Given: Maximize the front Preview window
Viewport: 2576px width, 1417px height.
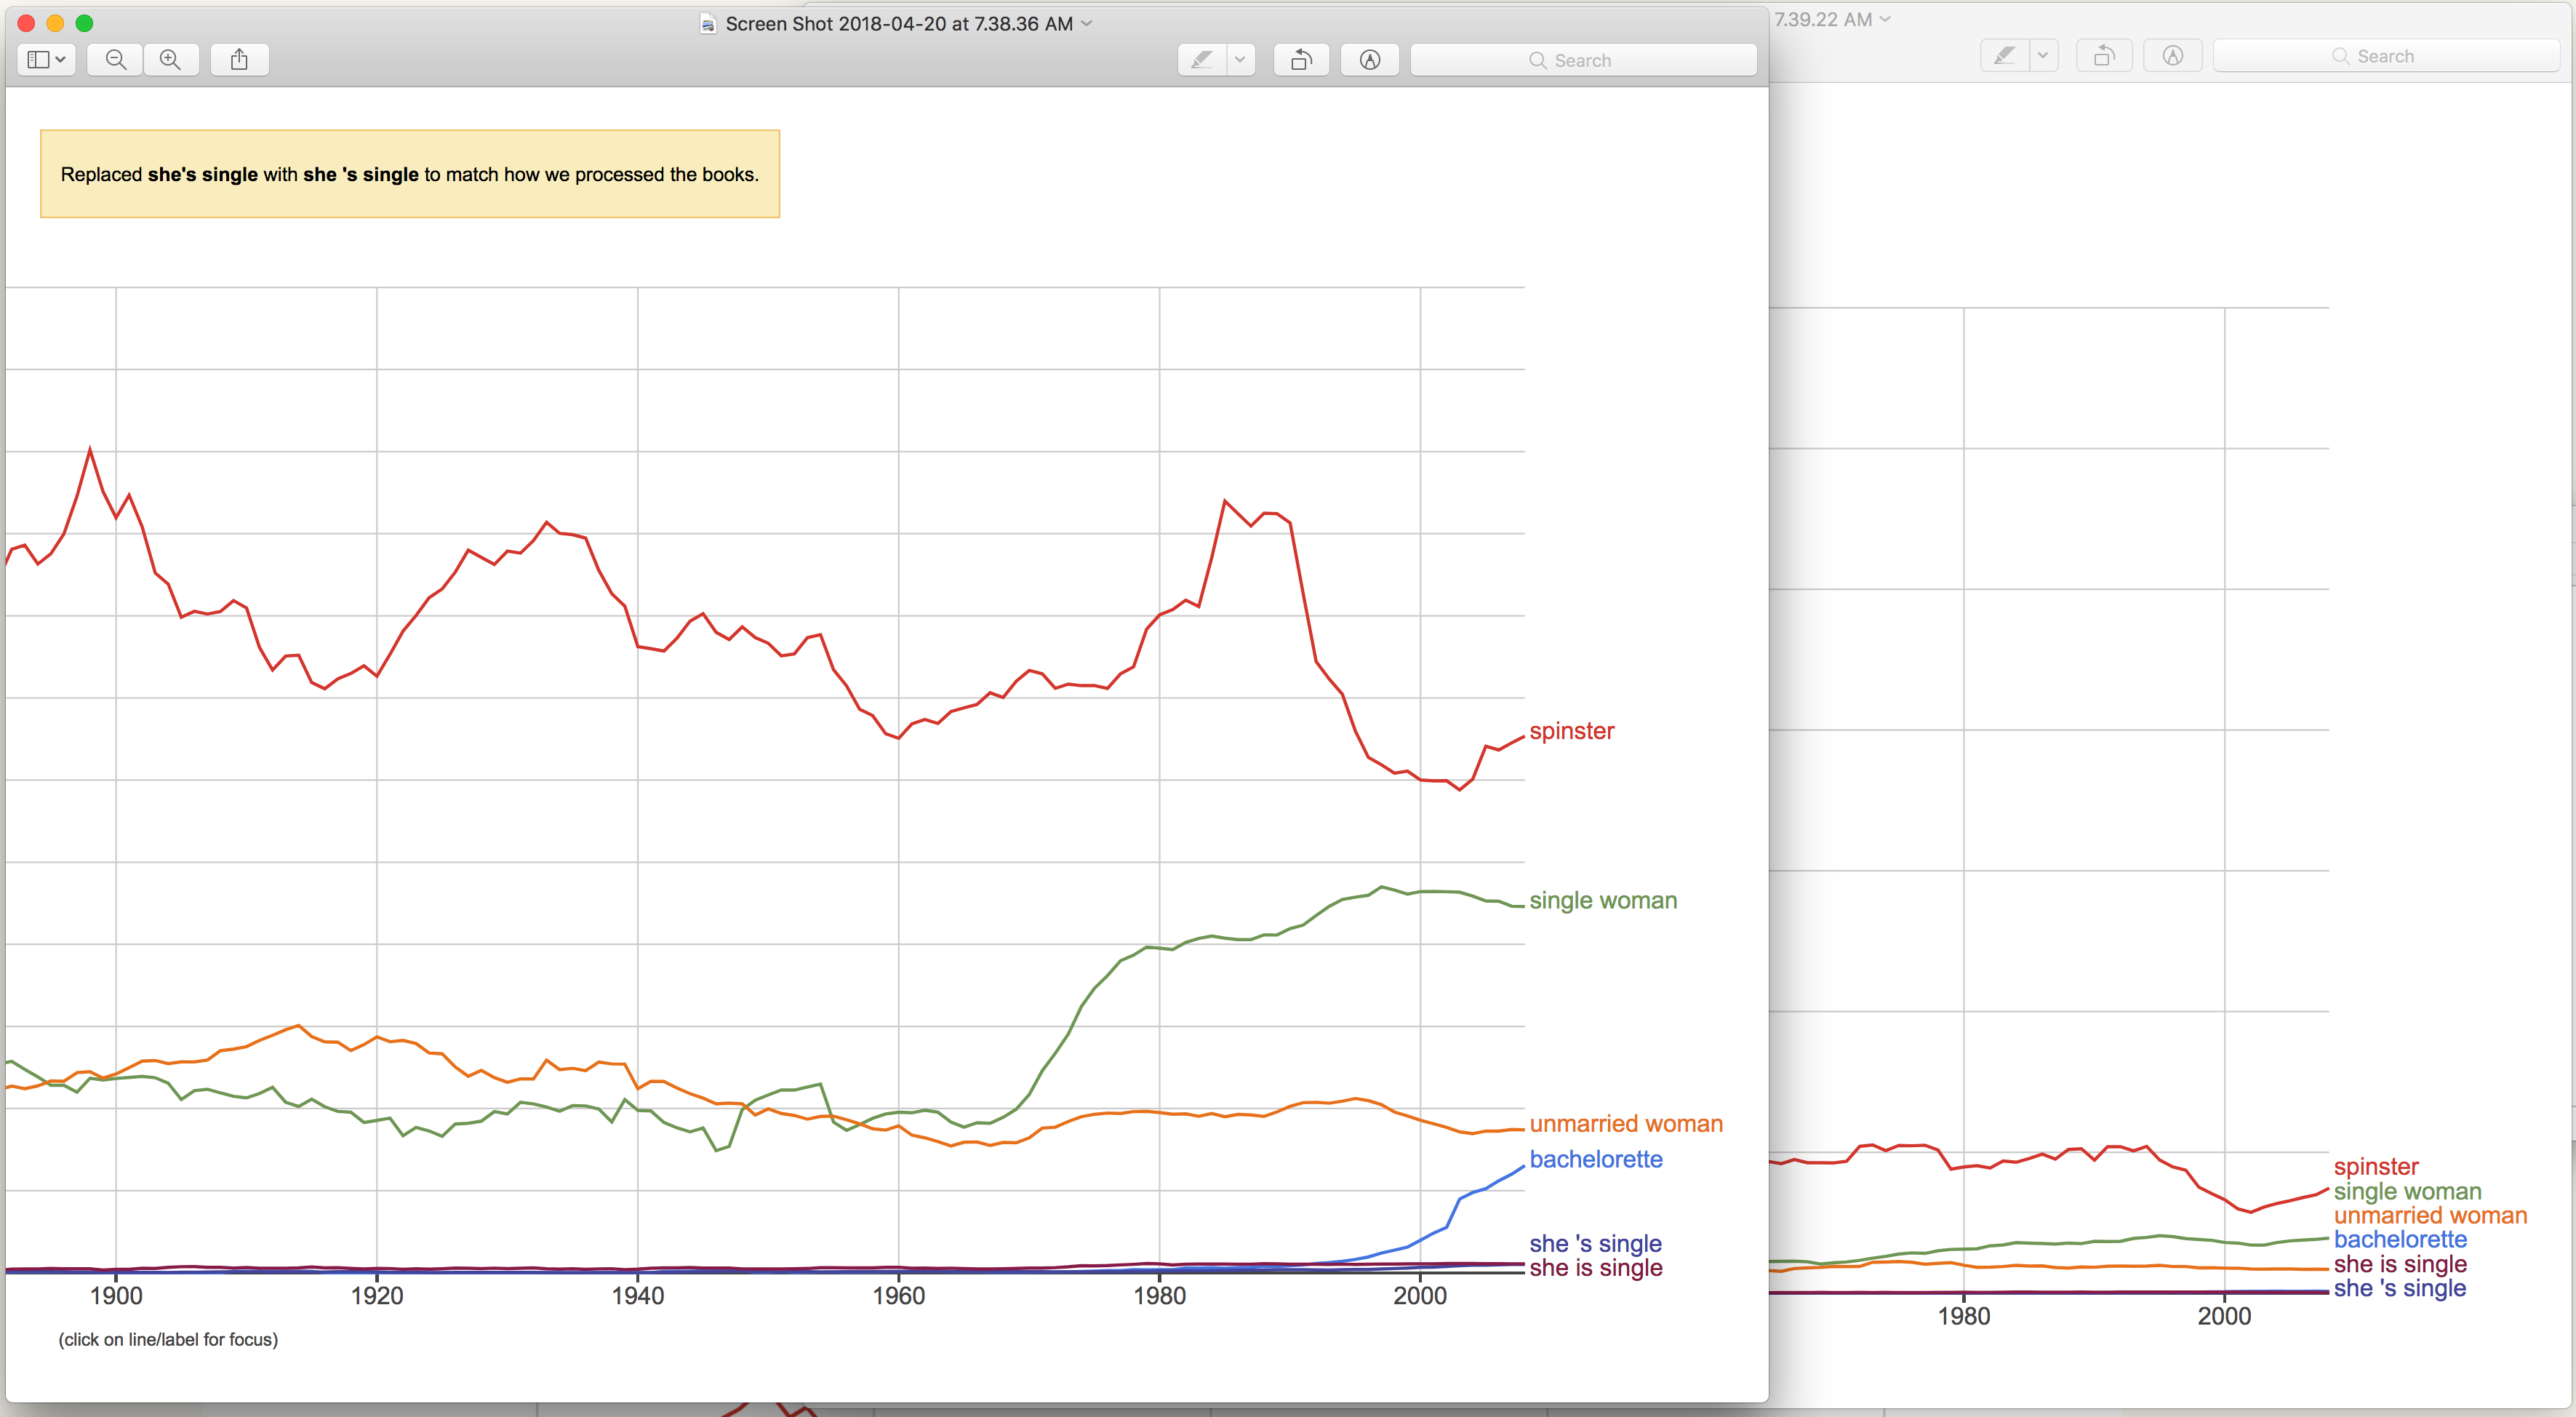Looking at the screenshot, I should click(x=85, y=23).
